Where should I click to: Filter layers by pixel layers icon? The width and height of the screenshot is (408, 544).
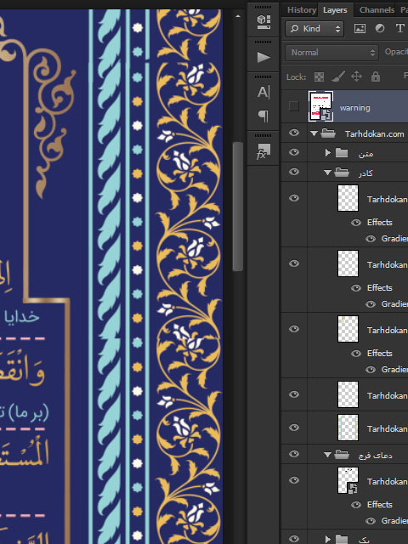click(360, 28)
